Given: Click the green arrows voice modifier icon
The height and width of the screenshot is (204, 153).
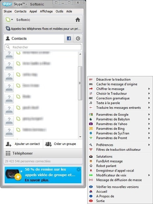Looking at the screenshot, I should (91, 175).
